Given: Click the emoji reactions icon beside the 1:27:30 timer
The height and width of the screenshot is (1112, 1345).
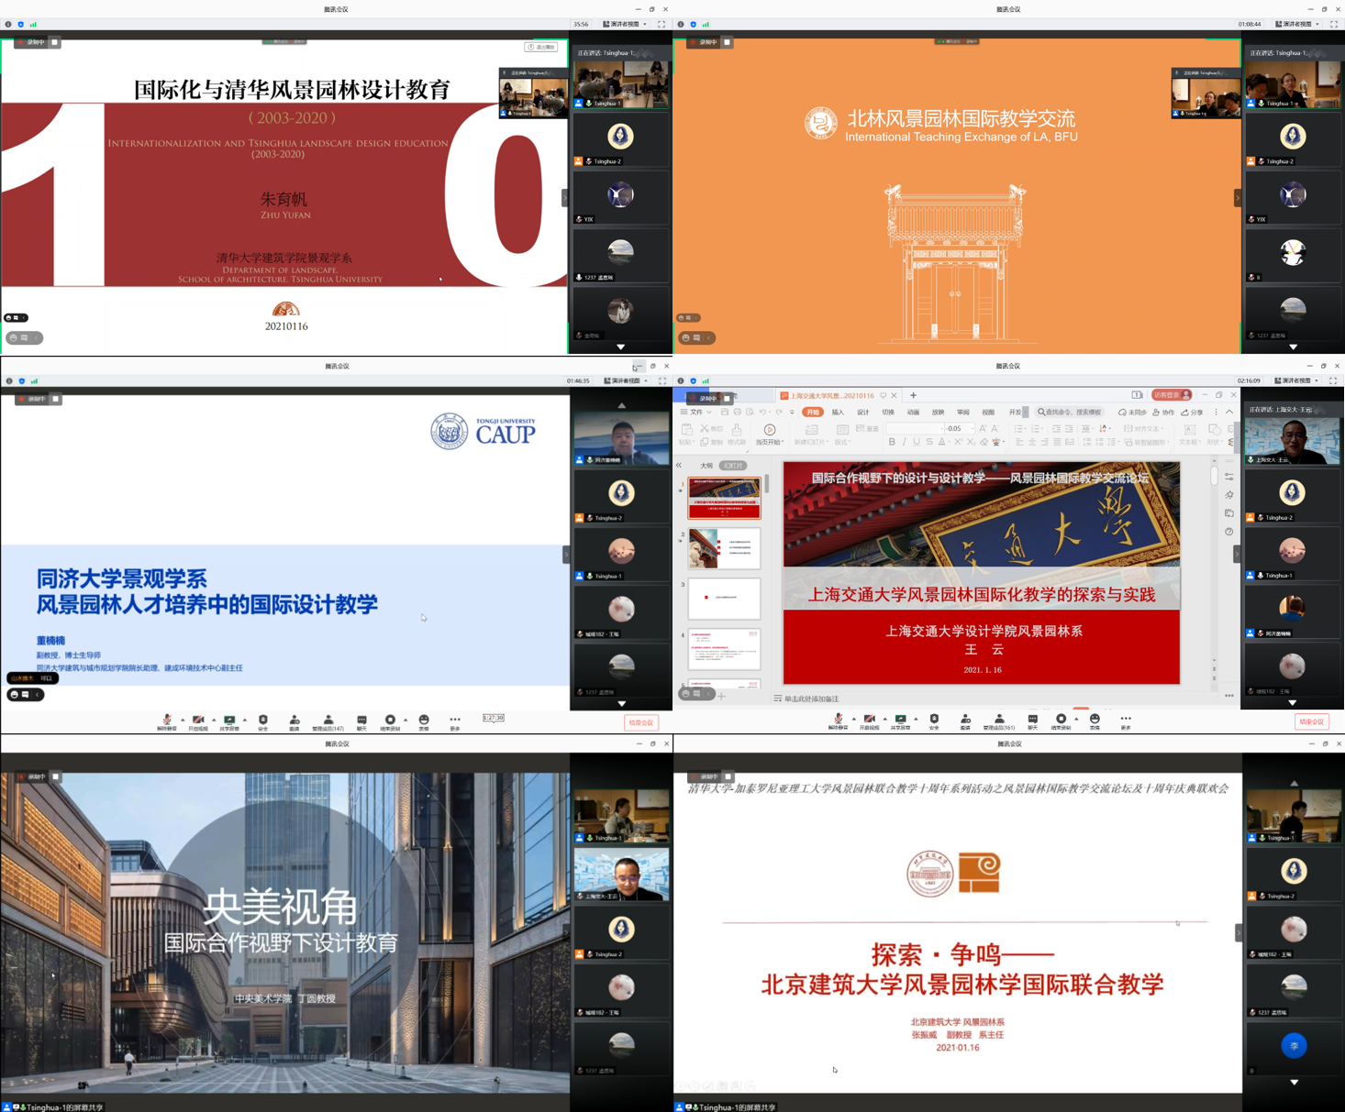Looking at the screenshot, I should click(x=424, y=721).
